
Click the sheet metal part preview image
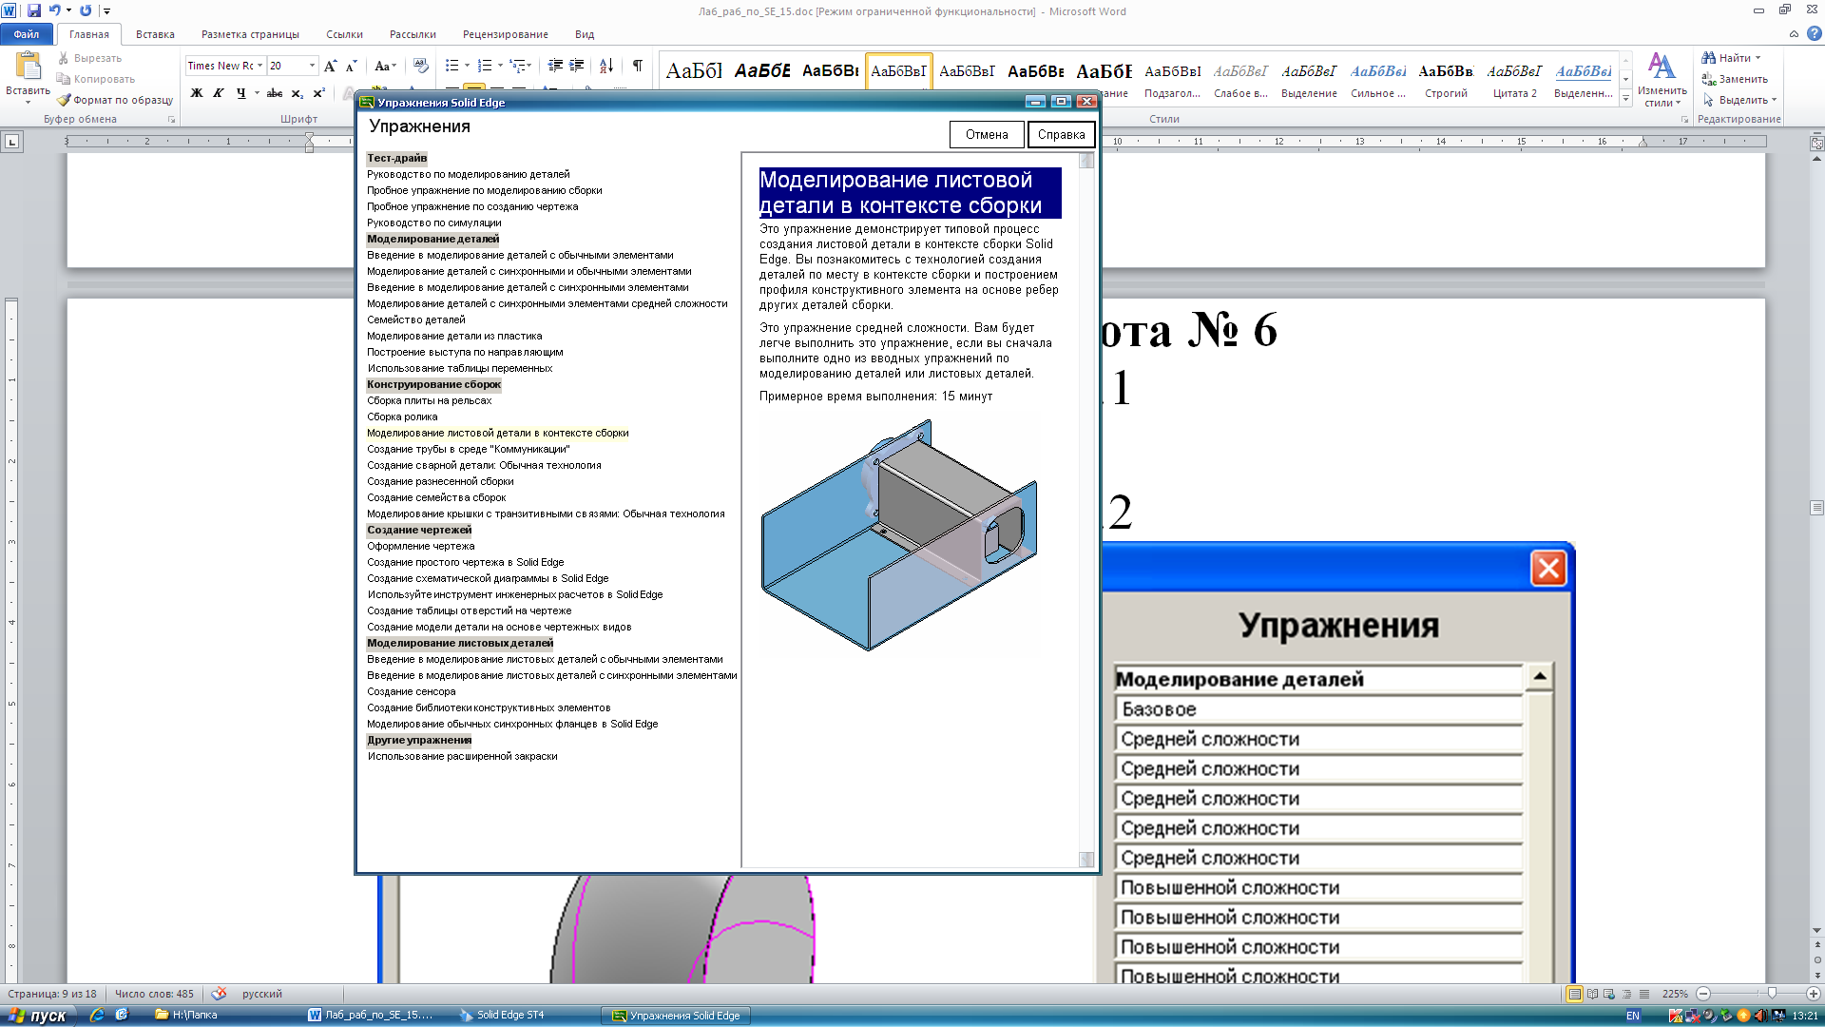coord(898,535)
